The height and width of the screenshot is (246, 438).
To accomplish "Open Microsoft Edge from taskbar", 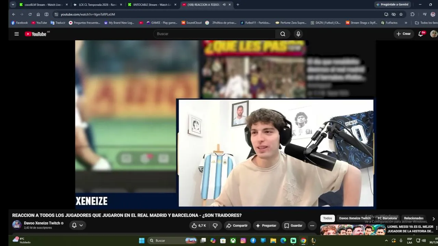I will click(x=283, y=241).
